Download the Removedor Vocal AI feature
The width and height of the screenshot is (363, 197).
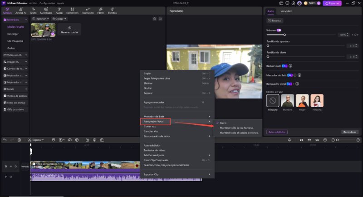coord(297,84)
